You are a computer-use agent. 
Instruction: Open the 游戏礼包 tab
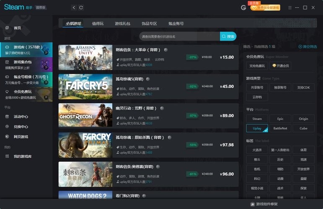pyautogui.click(x=123, y=23)
